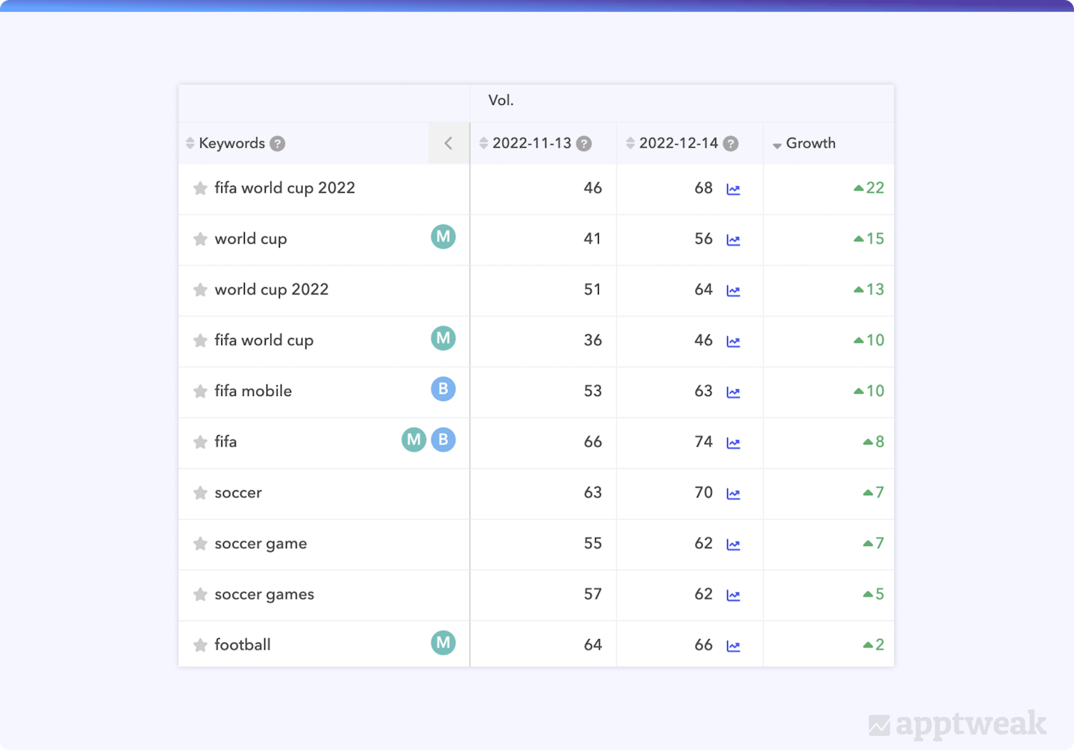The width and height of the screenshot is (1074, 750).
Task: Open volume trend chart for fifa world cup 2022
Action: coord(733,189)
